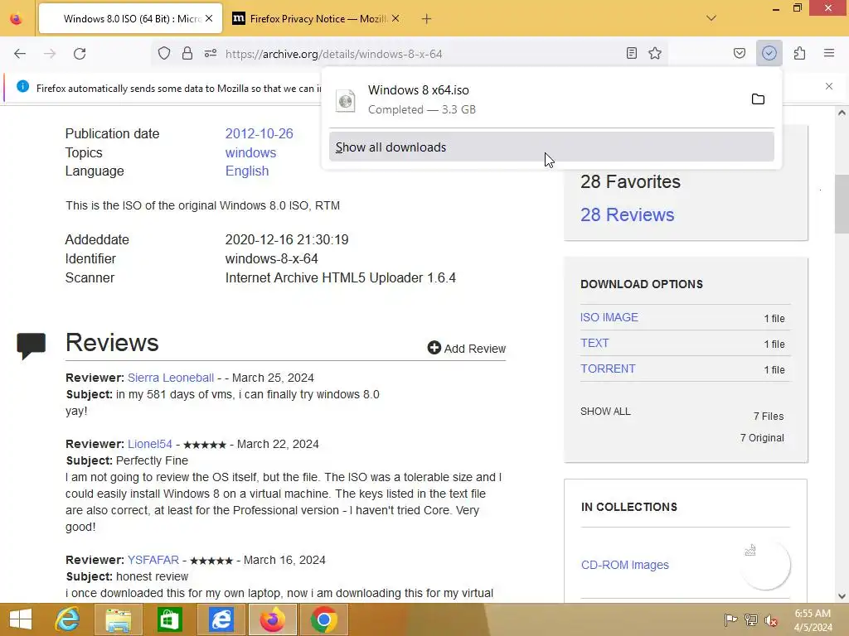Screen dimensions: 849x636
Task: Open reviewer Sierra Leoneball's profile
Action: click(x=171, y=378)
